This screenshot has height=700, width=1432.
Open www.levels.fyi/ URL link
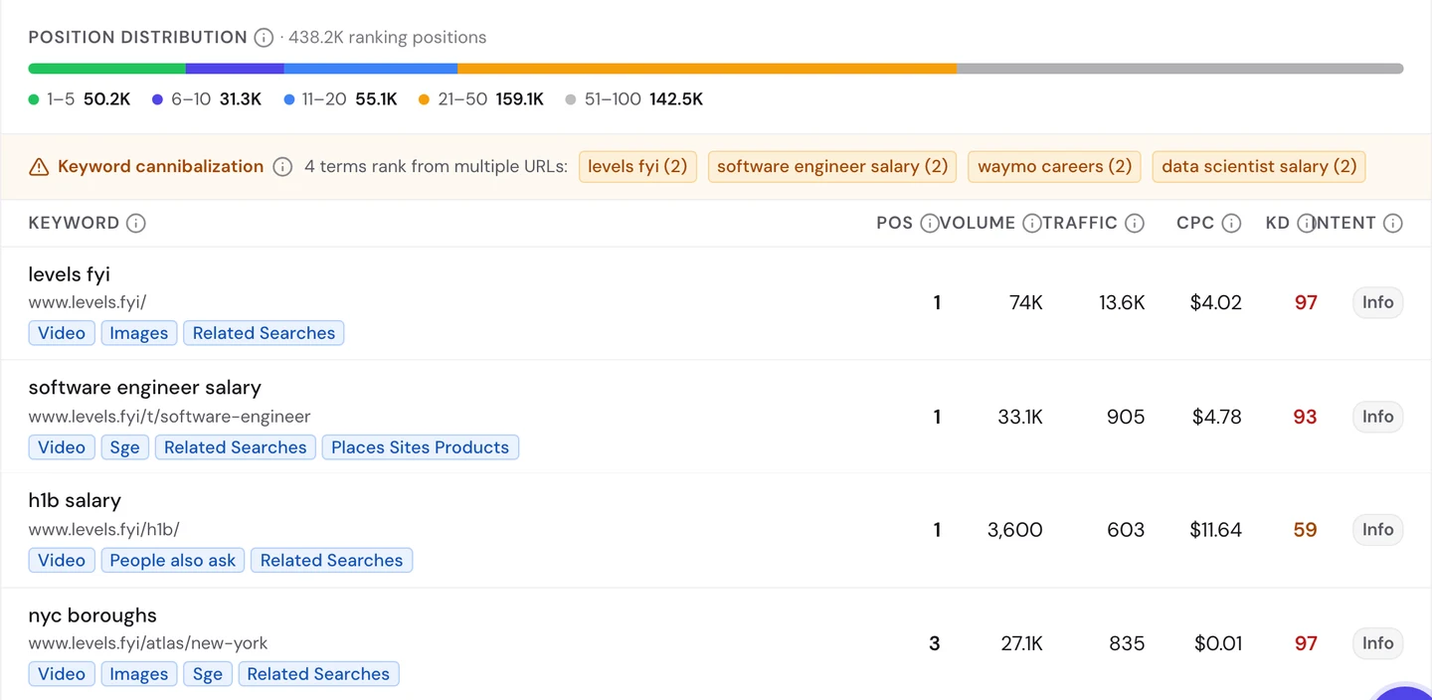[x=88, y=302]
